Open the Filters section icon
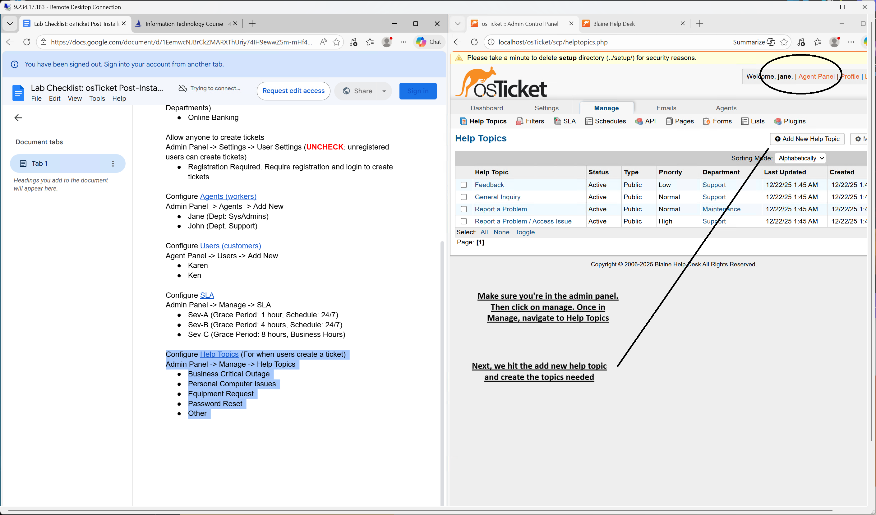Viewport: 876px width, 515px height. 519,121
